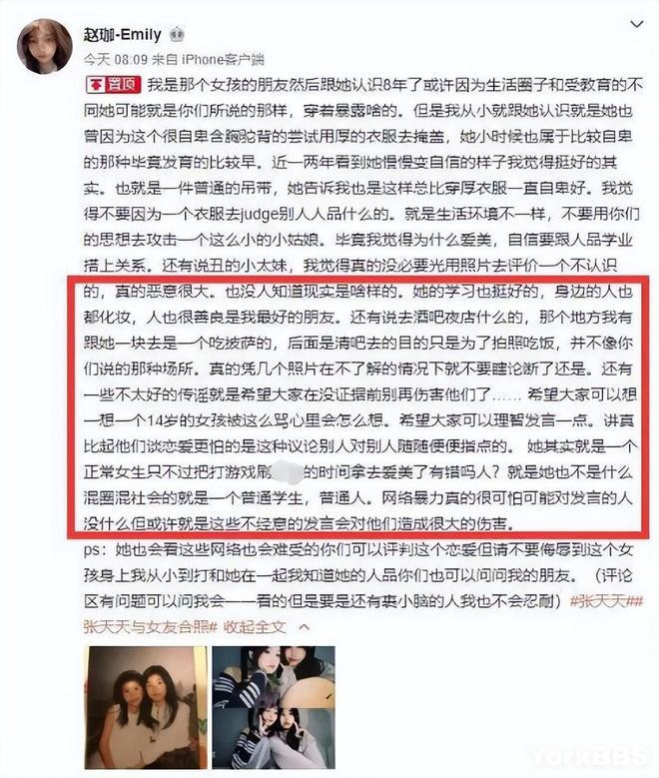Viewport: 659px width, 778px height.
Task: Open the 赵珈-Emily username link
Action: pos(122,35)
